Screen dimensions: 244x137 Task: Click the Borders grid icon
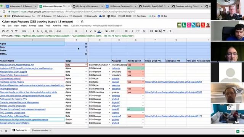[112, 31]
